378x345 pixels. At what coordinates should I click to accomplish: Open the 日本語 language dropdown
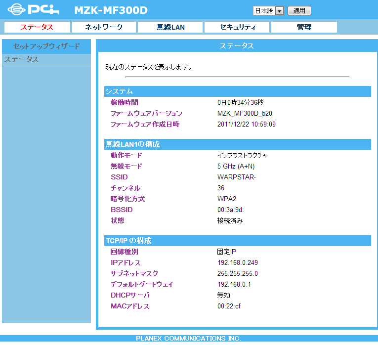(x=268, y=10)
